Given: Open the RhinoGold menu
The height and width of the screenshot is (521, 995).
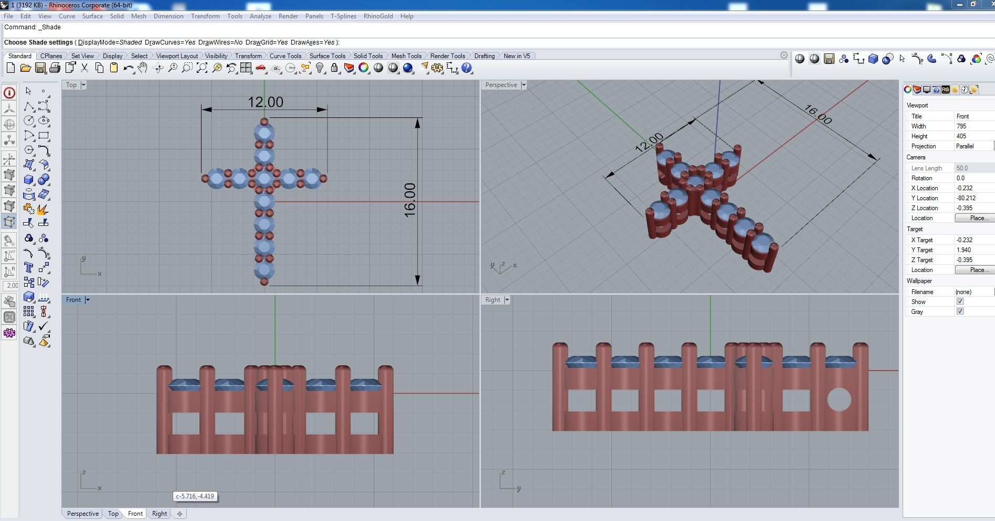Looking at the screenshot, I should [x=378, y=16].
